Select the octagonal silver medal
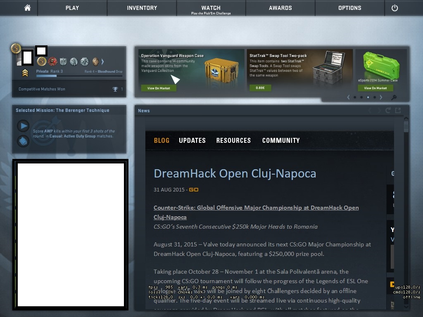The height and width of the screenshot is (317, 423). [x=84, y=62]
